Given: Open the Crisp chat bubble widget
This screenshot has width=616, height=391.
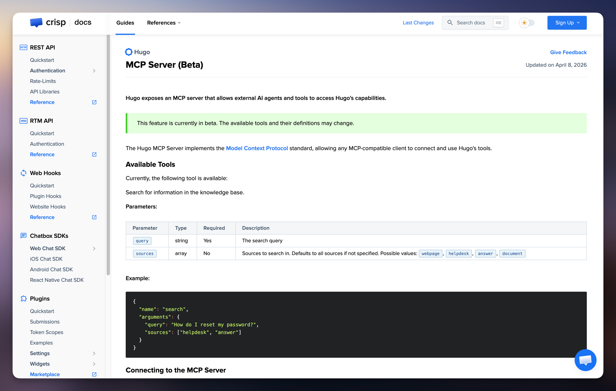Looking at the screenshot, I should [585, 360].
